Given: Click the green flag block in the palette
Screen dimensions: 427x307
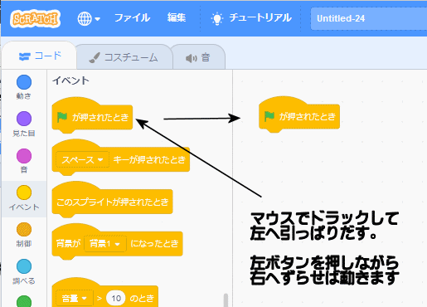Looking at the screenshot, I should point(92,117).
